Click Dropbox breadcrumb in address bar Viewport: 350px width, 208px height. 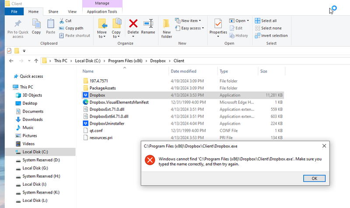(158, 61)
